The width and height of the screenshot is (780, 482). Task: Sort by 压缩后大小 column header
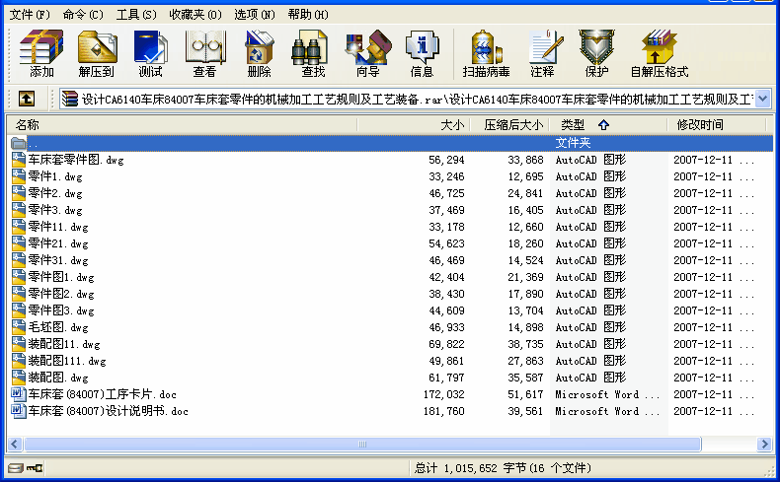tap(509, 124)
